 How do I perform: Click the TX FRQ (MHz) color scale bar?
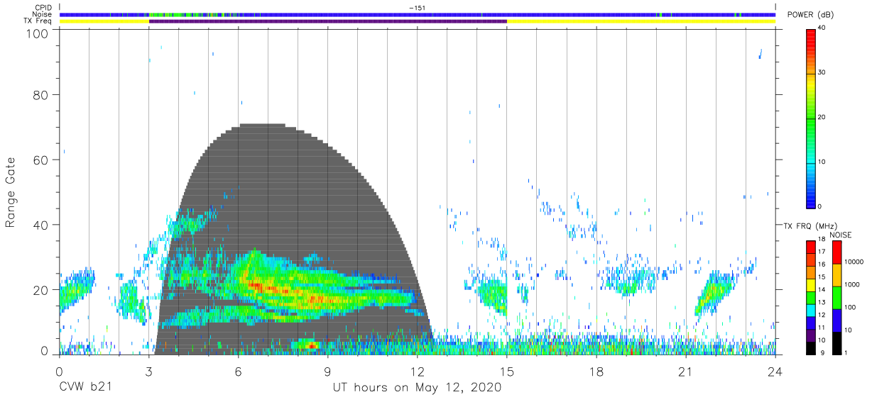[810, 298]
